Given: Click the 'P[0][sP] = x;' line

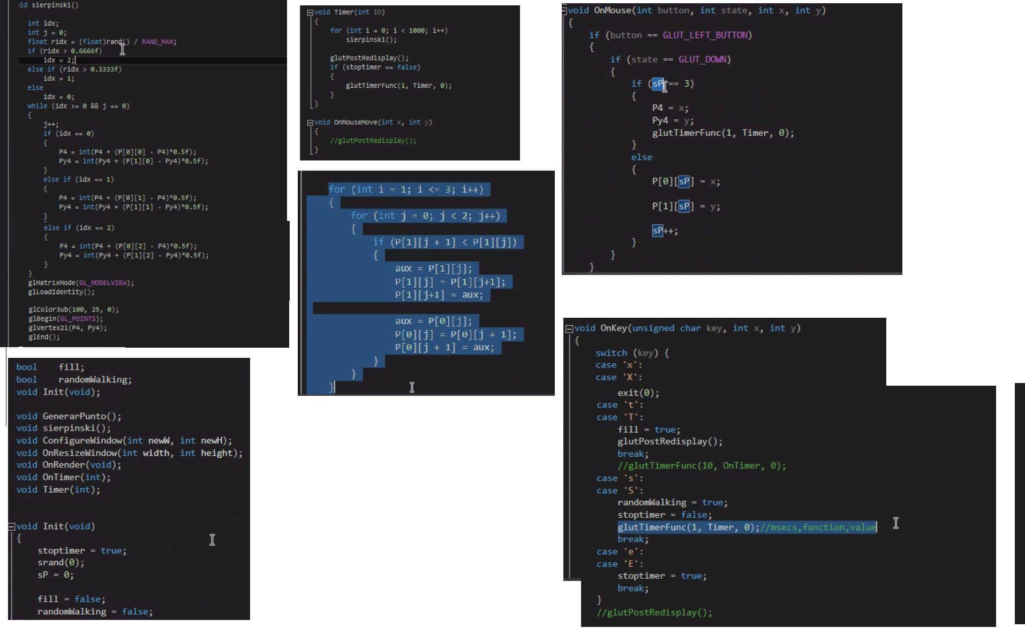Looking at the screenshot, I should pyautogui.click(x=686, y=182).
